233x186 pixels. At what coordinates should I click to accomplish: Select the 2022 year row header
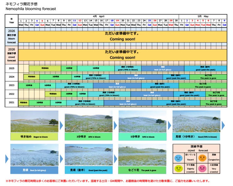click(x=12, y=94)
